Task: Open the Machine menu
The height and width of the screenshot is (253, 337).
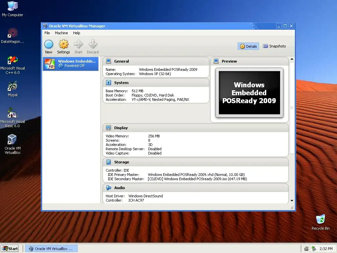Action: pos(62,33)
